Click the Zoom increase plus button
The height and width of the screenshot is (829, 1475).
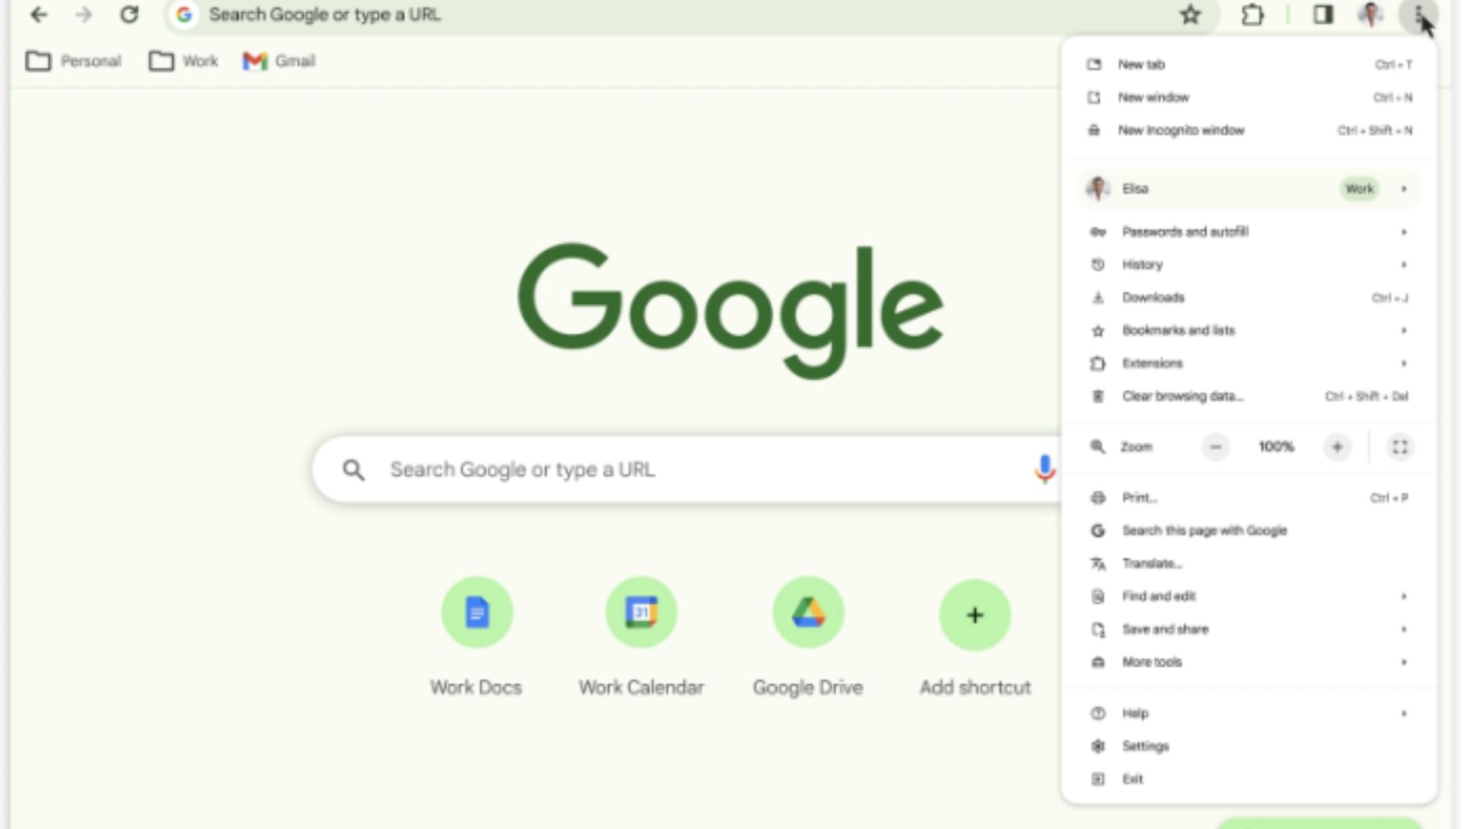tap(1337, 447)
